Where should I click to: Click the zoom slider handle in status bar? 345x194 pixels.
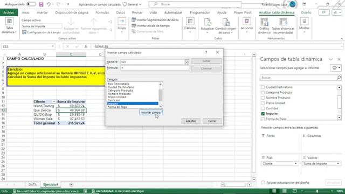click(x=317, y=191)
